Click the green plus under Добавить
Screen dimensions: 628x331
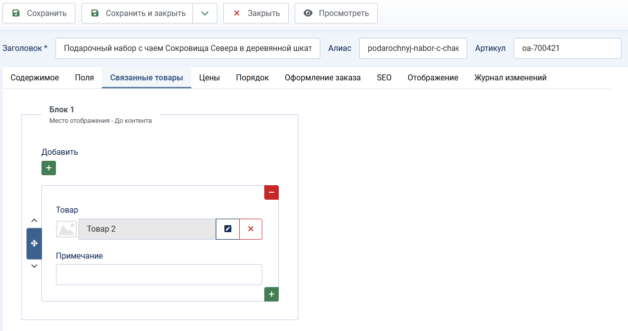pos(48,168)
